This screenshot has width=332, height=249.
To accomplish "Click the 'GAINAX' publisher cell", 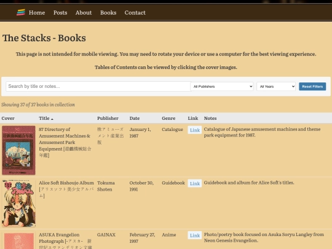I will coord(106,235).
